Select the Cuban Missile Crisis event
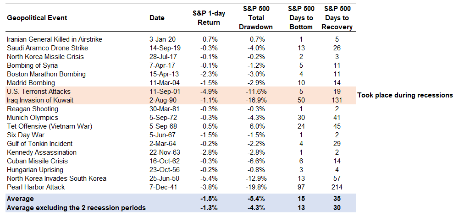The height and width of the screenshot is (216, 459). 37,161
